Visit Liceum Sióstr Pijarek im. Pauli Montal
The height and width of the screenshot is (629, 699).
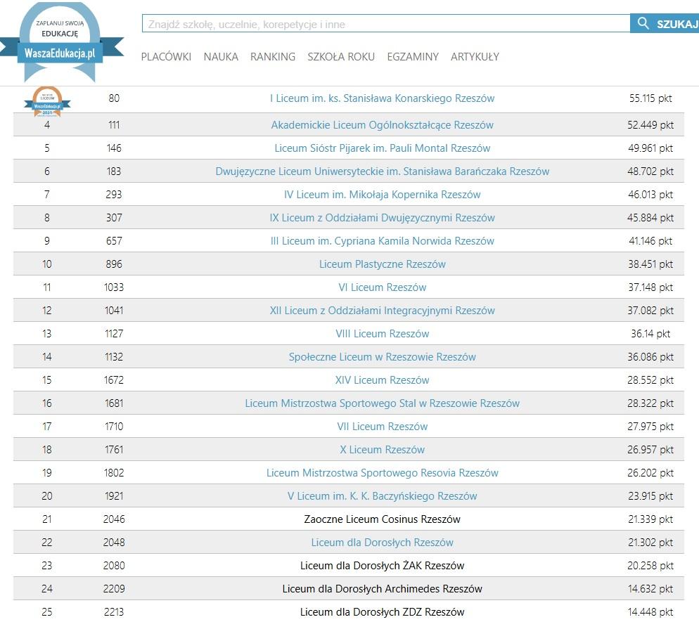coord(382,148)
